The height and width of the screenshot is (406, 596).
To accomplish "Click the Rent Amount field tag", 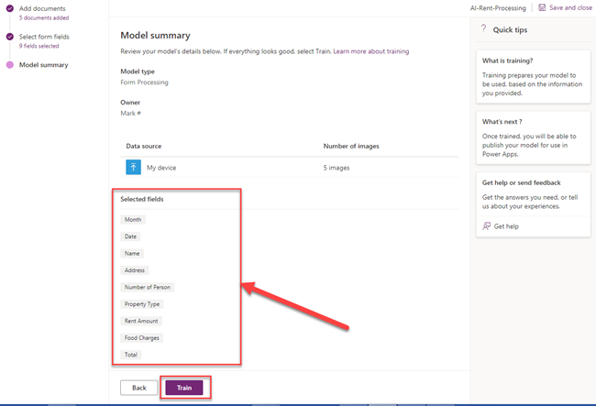I will tap(141, 321).
